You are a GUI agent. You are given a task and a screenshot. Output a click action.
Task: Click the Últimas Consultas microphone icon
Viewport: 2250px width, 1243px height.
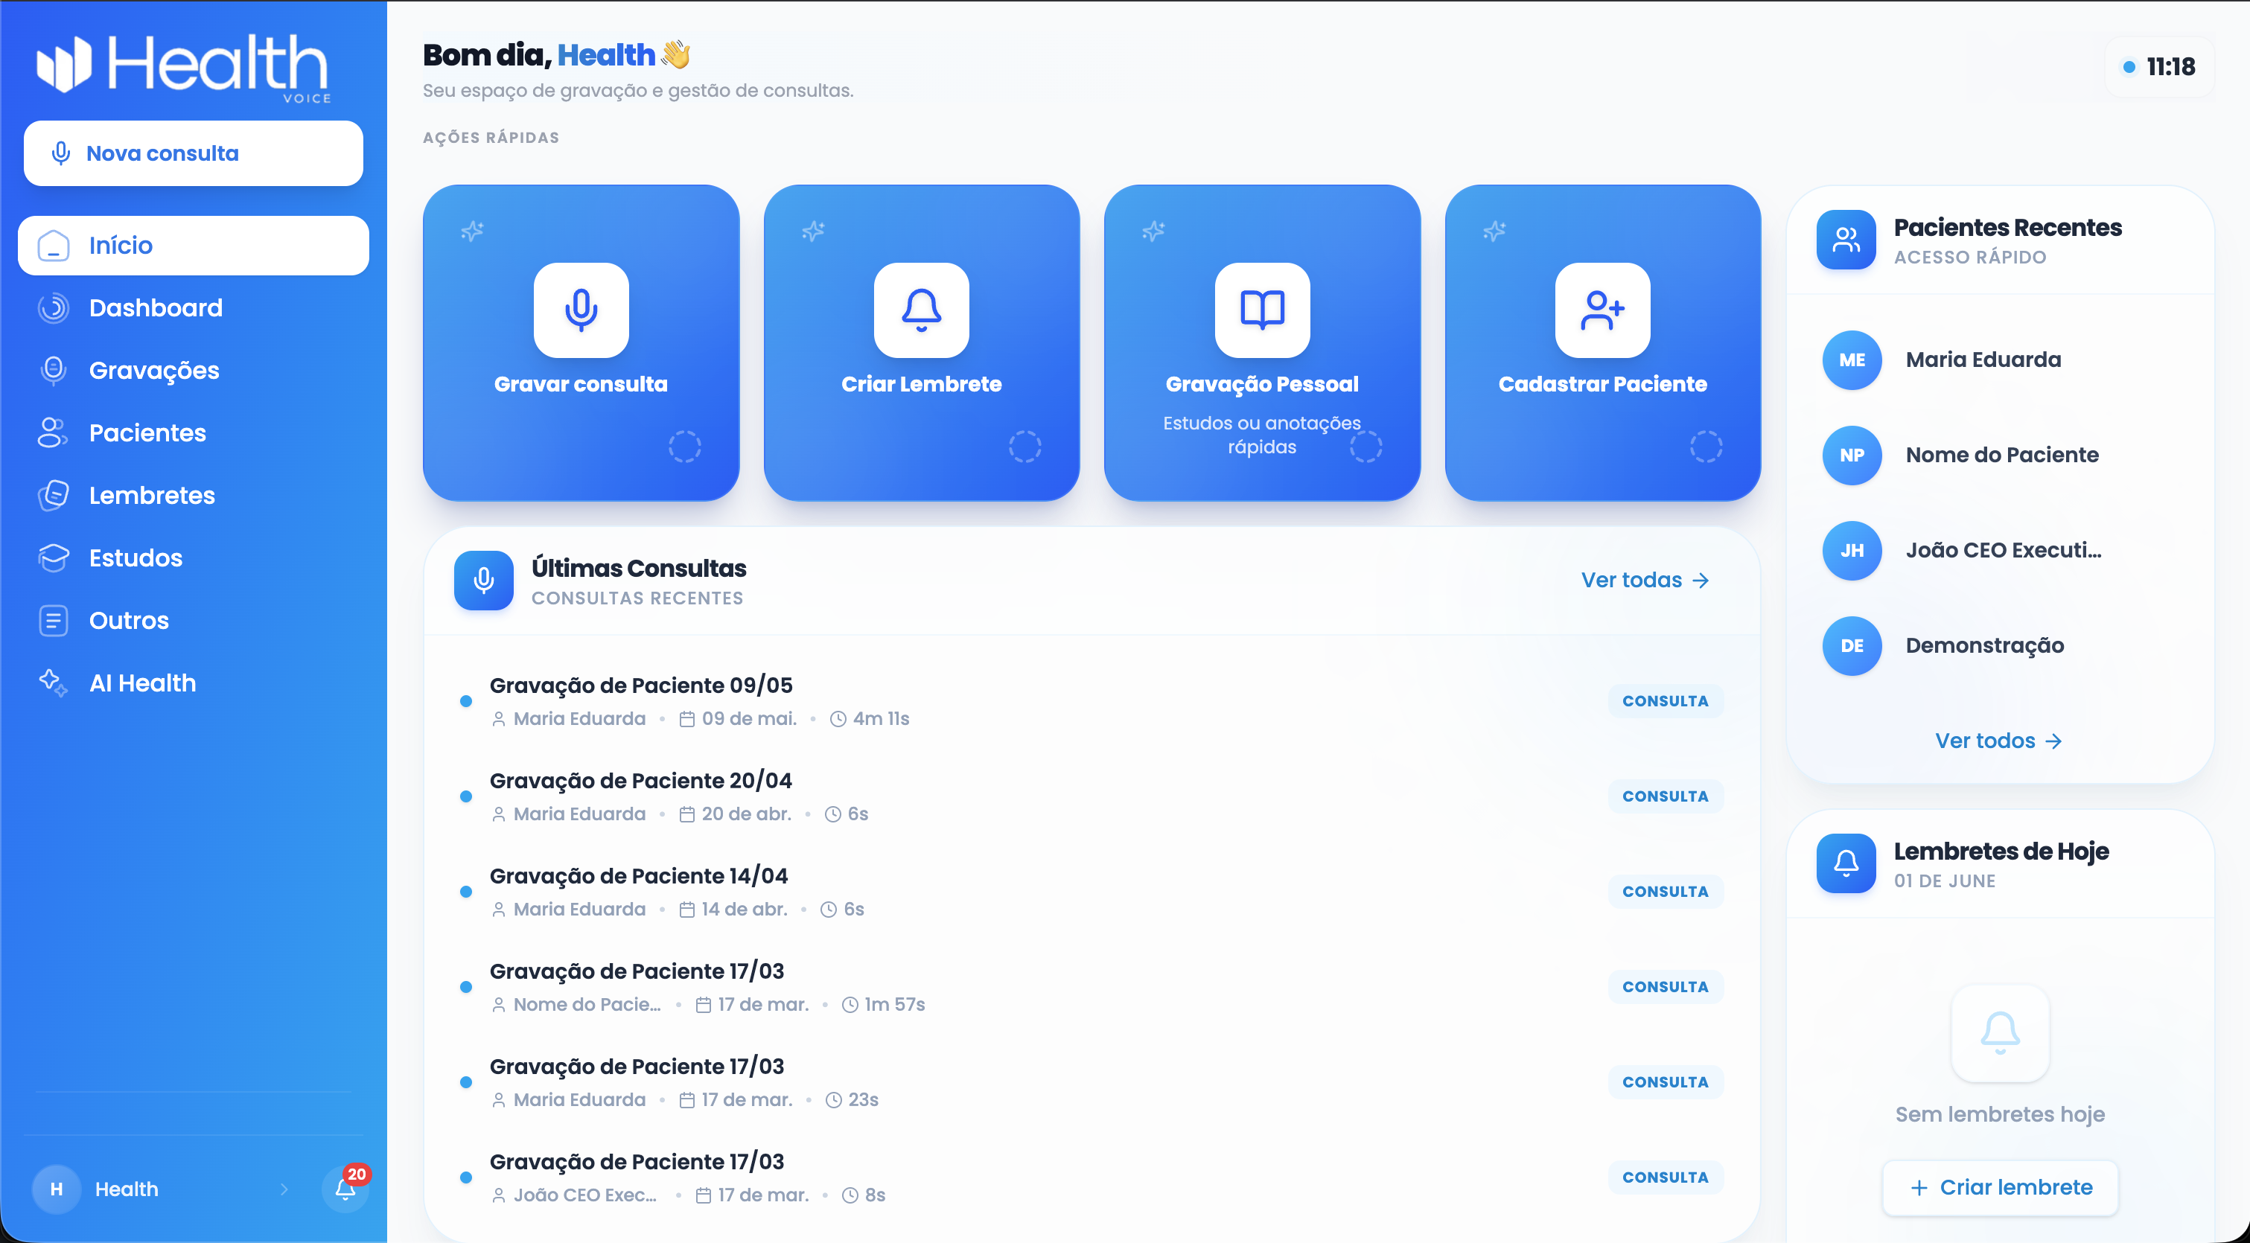(x=484, y=581)
